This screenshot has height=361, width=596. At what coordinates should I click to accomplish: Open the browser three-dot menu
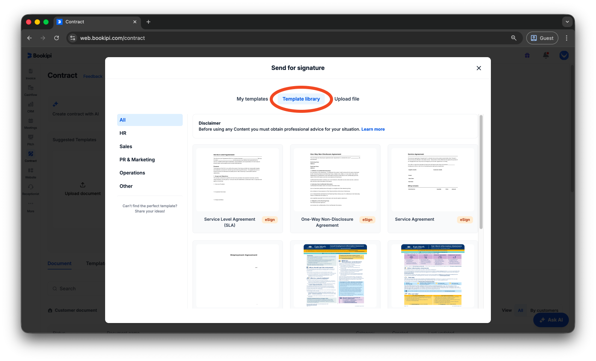(567, 38)
